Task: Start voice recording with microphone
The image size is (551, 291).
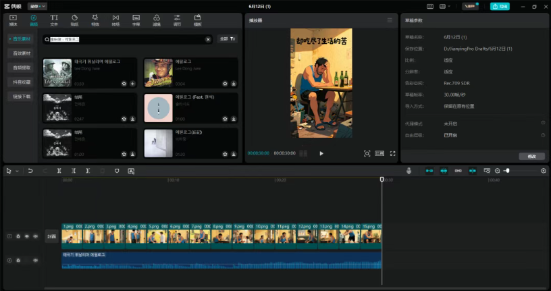Action: (x=409, y=171)
